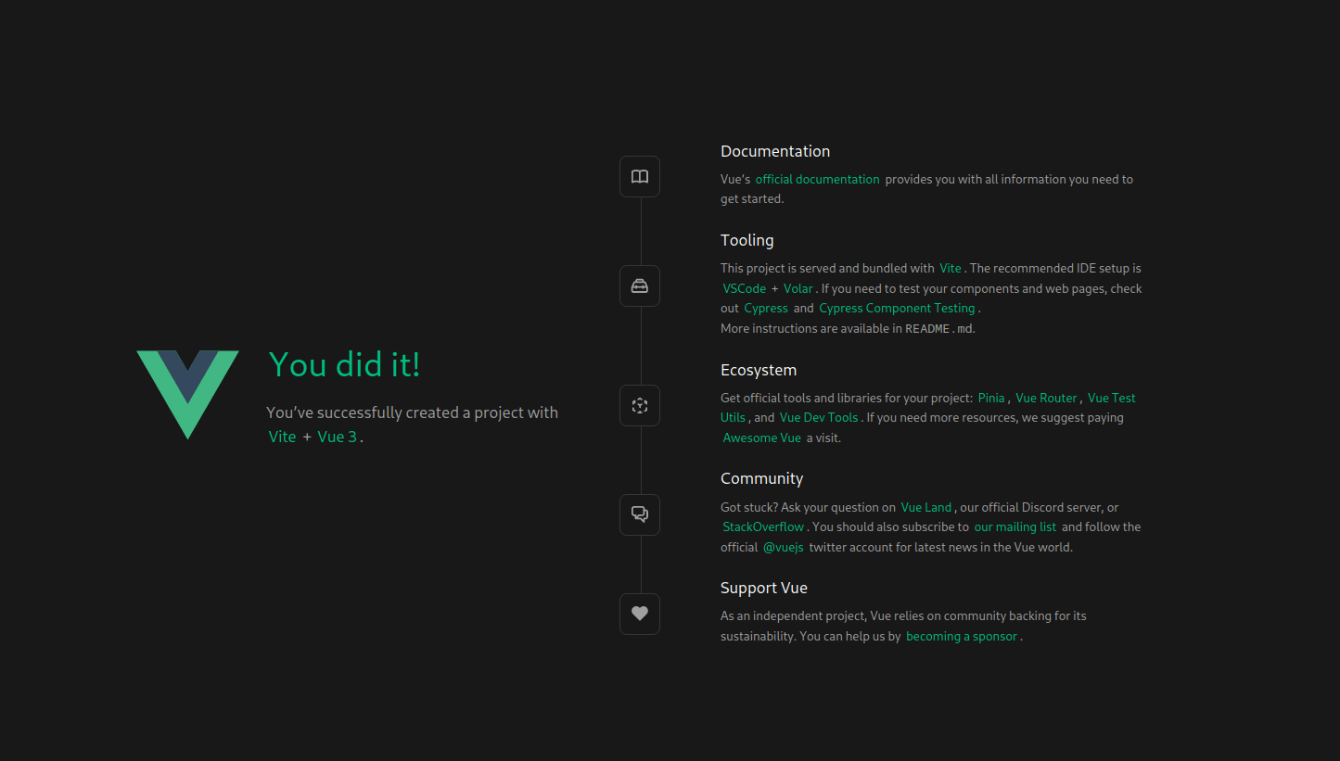The height and width of the screenshot is (761, 1340).
Task: Click the Ecosystem icon
Action: pos(640,405)
